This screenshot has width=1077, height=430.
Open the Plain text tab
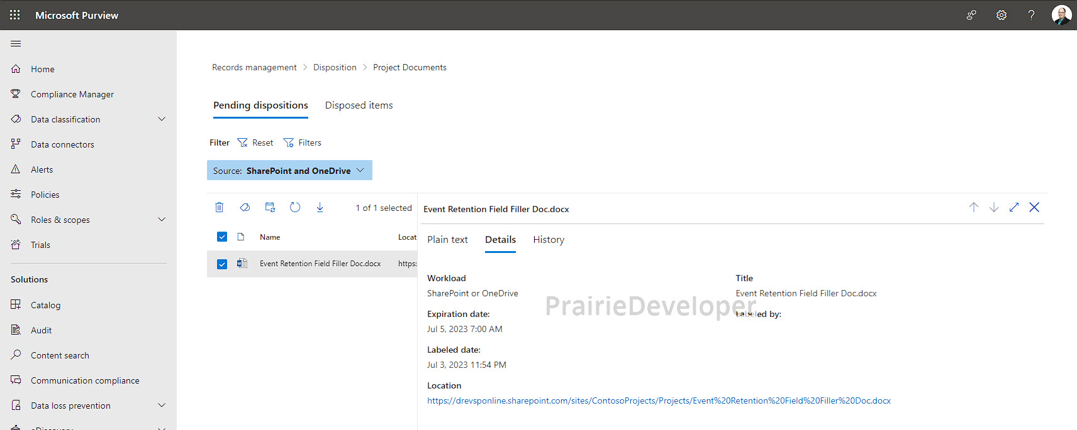[447, 240]
